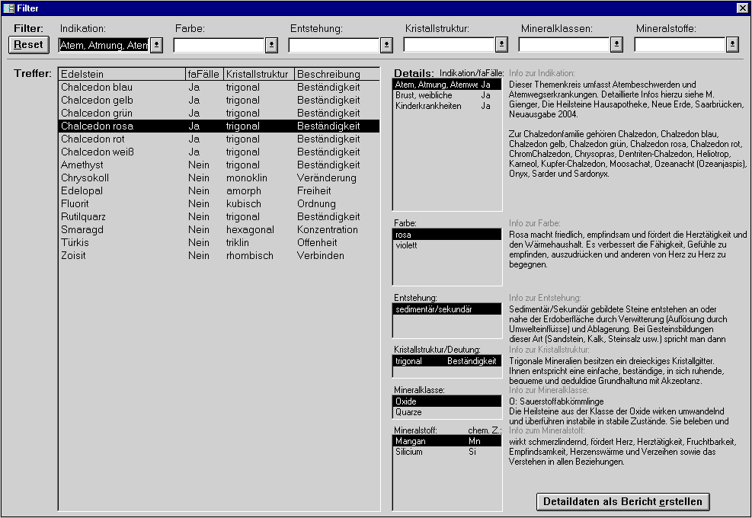This screenshot has height=518, width=752.
Task: Click the Kristallstruktur column header
Action: pos(259,74)
